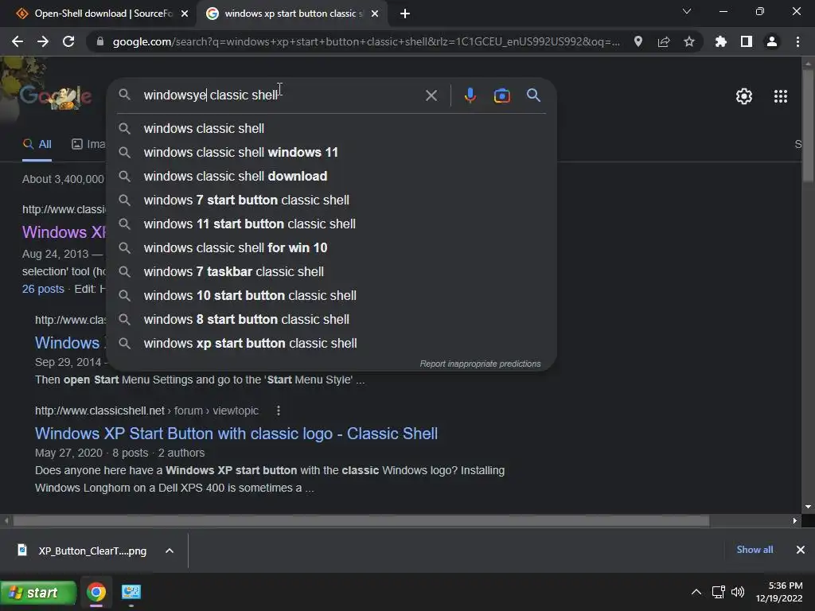815x611 pixels.
Task: Choose suggestion 'windows 8 start button classic shell'
Action: tap(331, 320)
